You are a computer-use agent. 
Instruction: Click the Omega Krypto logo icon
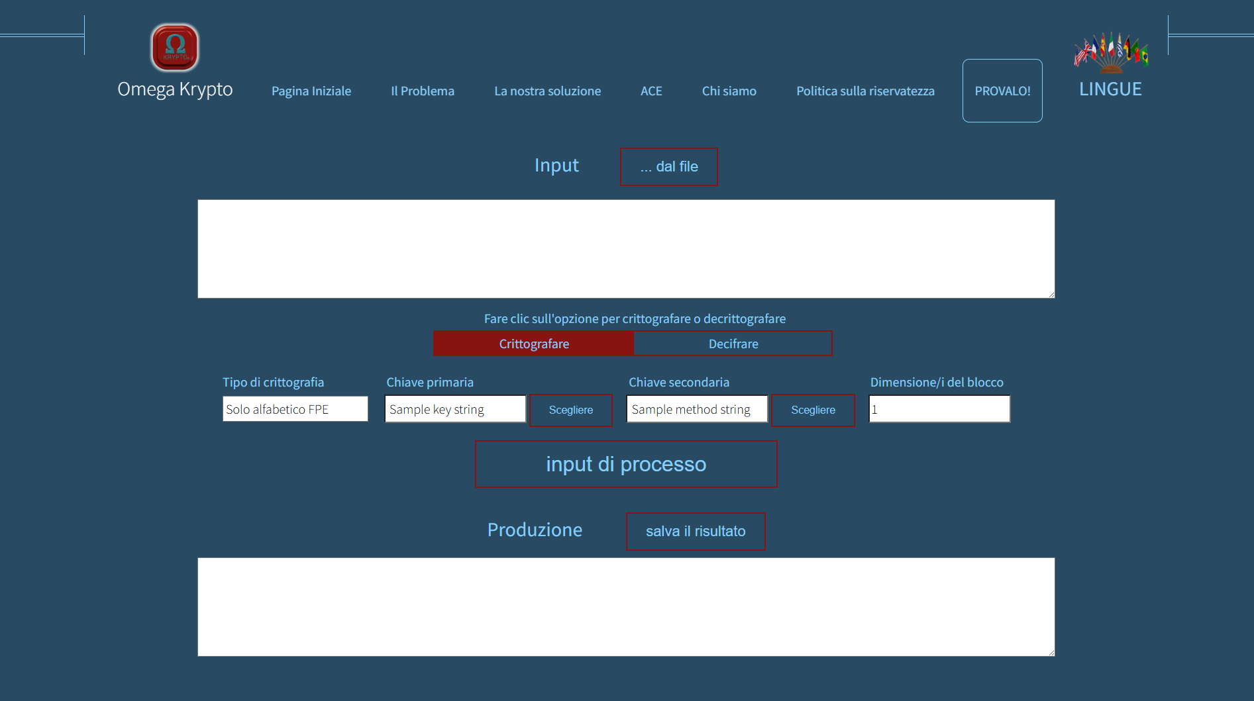coord(175,48)
